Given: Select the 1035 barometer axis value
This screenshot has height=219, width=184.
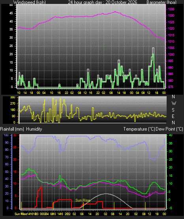Looking at the screenshot, I should coord(171,9).
